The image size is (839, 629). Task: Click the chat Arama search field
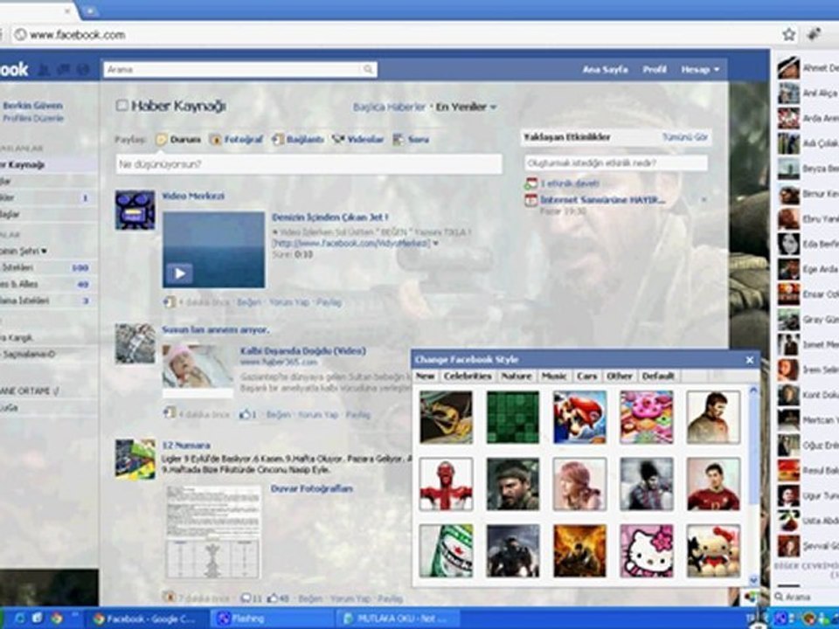tap(805, 597)
